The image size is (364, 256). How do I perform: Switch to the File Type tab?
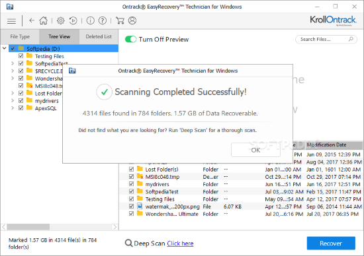click(x=20, y=36)
